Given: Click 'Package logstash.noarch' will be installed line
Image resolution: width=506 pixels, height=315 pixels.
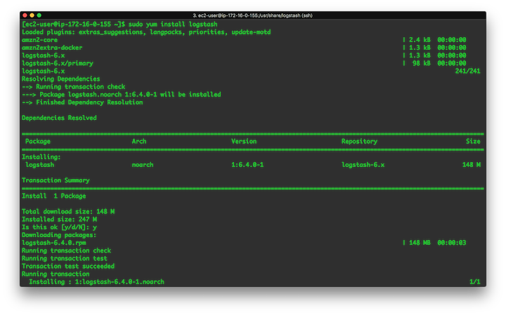Looking at the screenshot, I should (x=122, y=95).
